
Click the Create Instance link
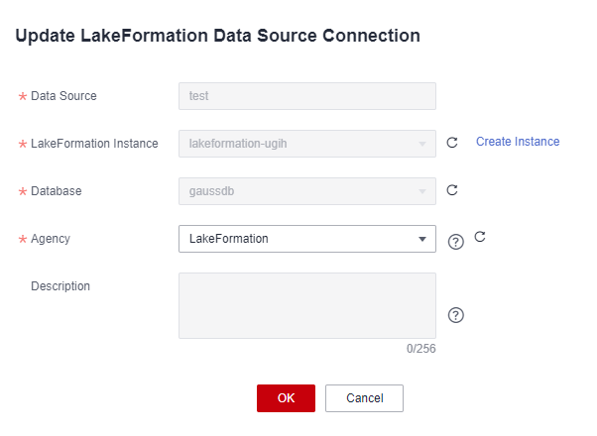518,142
